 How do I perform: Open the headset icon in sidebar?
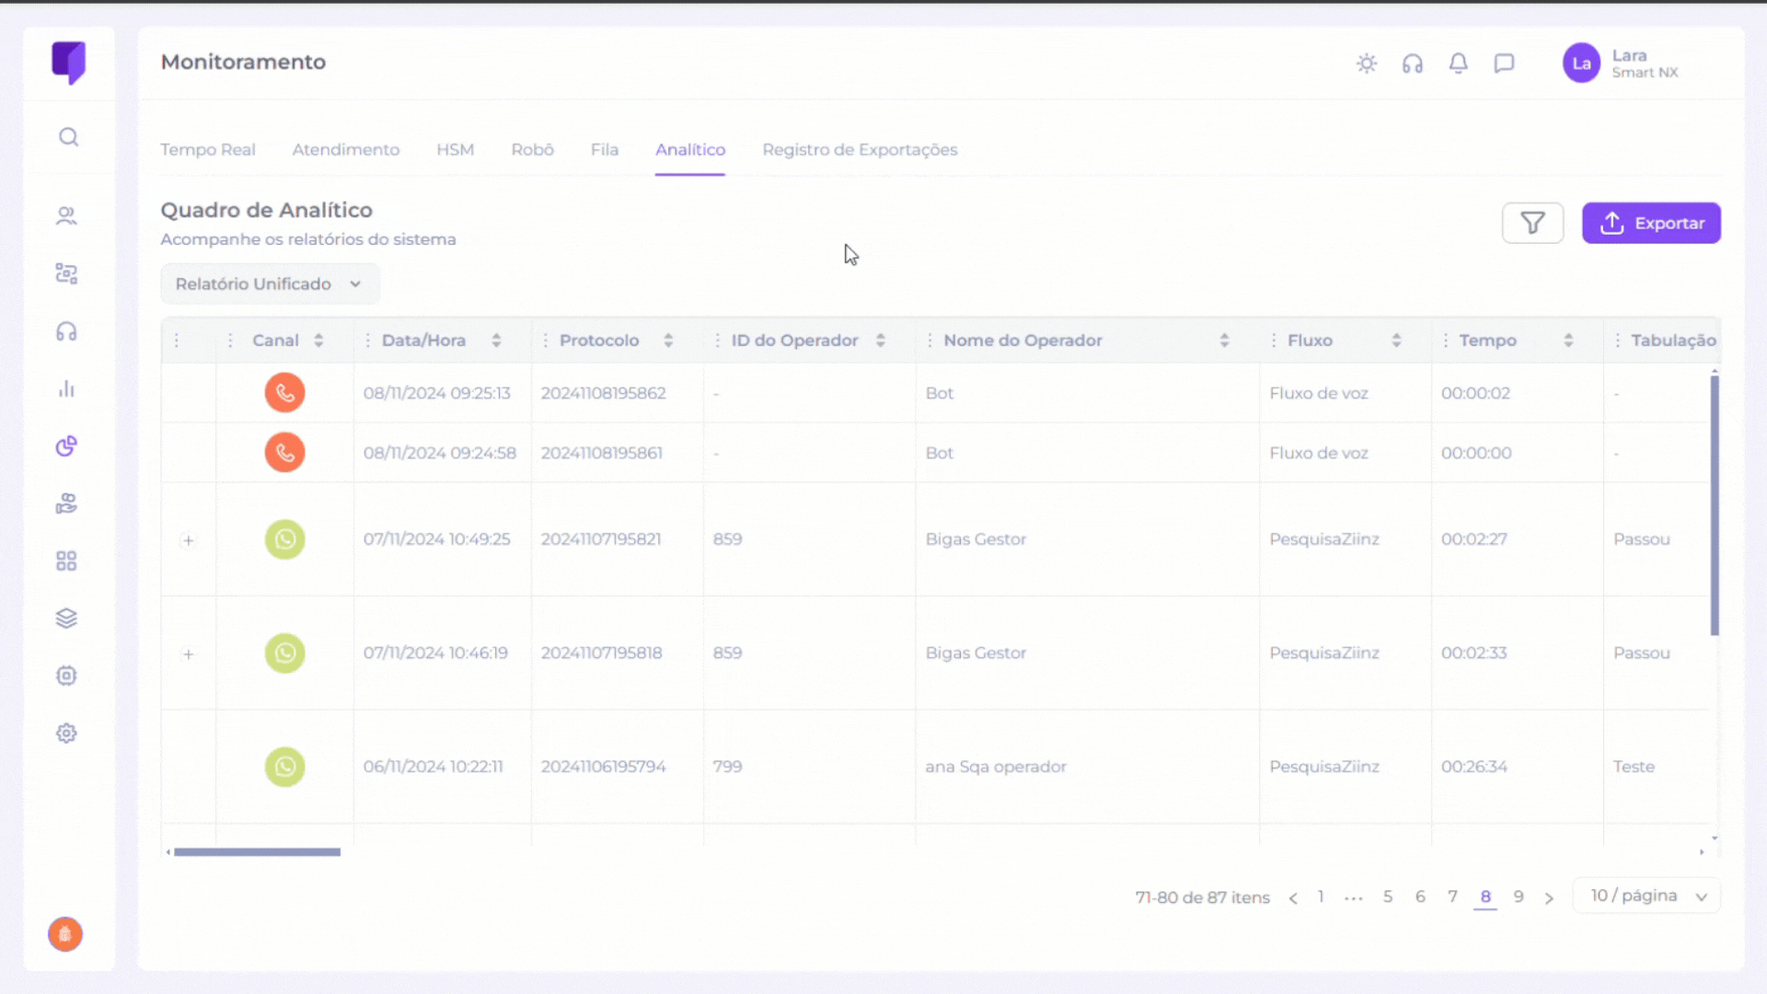[66, 331]
